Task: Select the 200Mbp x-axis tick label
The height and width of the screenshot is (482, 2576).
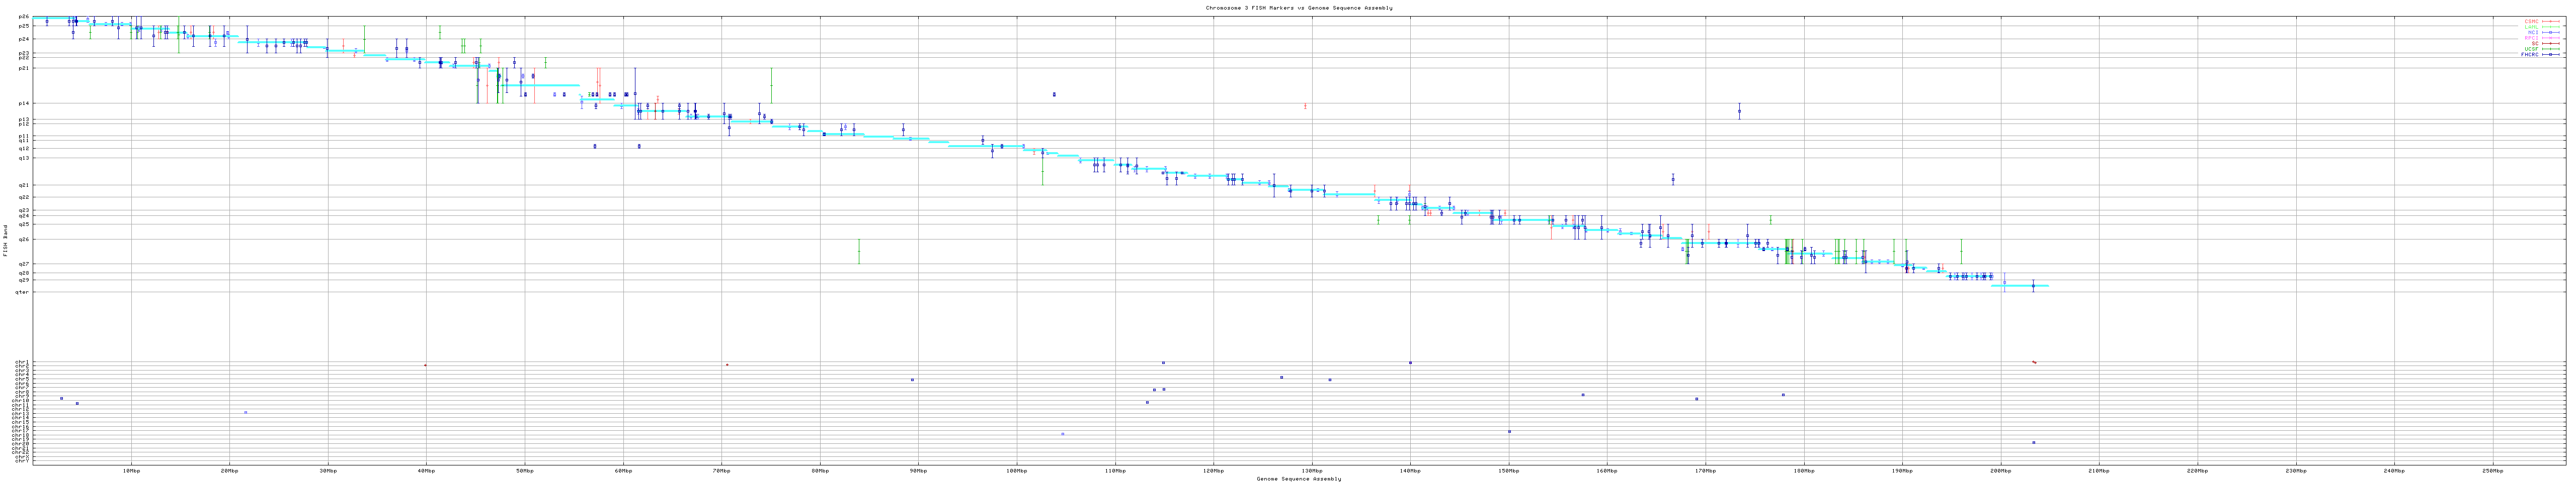Action: point(2001,470)
